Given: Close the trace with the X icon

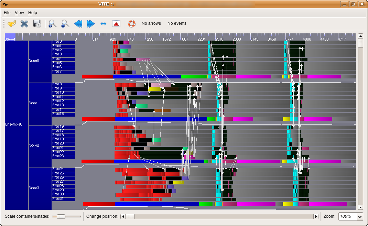Looking at the screenshot, I should tap(24, 23).
